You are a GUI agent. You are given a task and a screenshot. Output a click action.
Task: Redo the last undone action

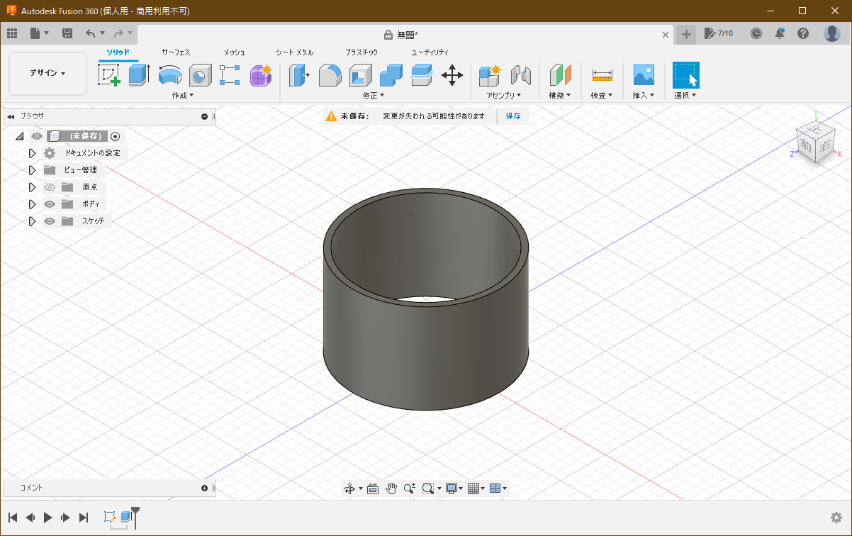[x=118, y=33]
